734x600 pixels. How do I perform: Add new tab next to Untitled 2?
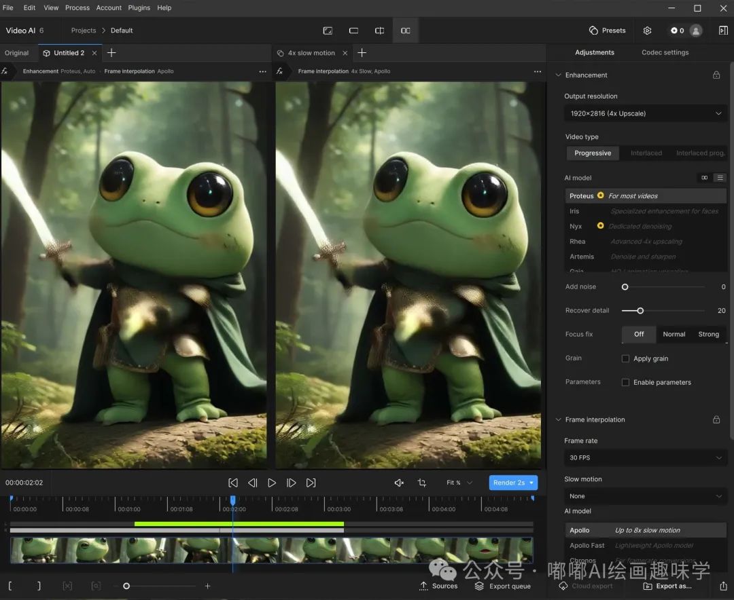(x=111, y=53)
